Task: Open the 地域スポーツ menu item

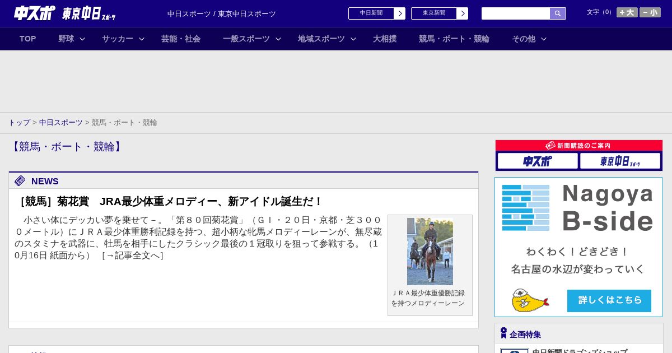Action: 321,39
